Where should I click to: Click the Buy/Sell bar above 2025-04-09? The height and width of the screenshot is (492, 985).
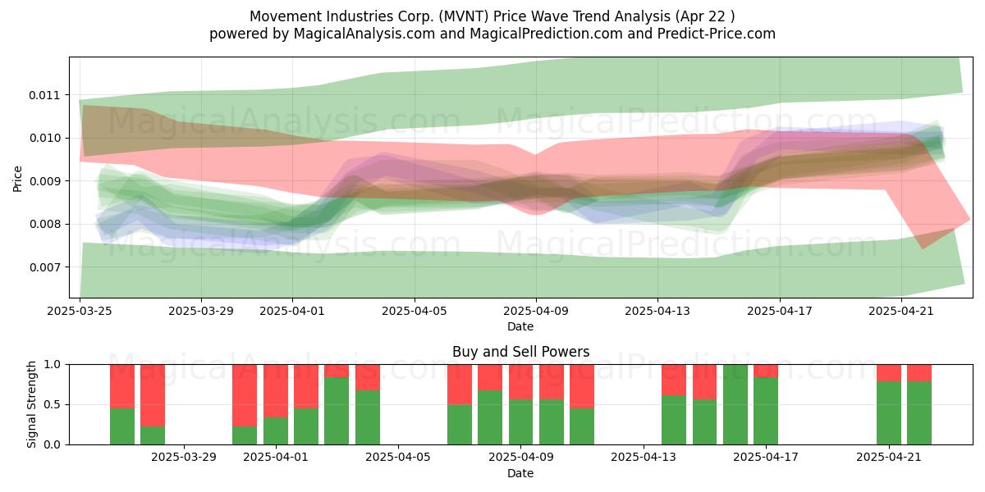click(x=521, y=404)
